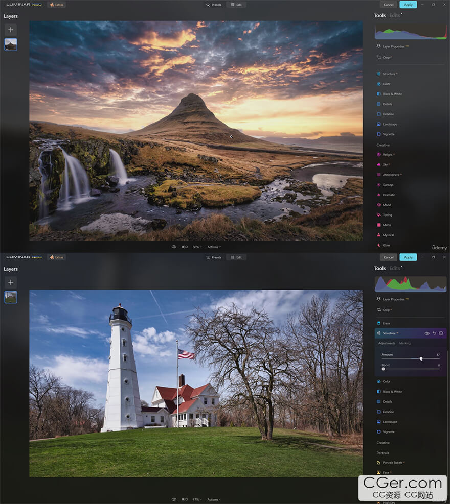Click the Structure tool info icon
Image resolution: width=450 pixels, height=504 pixels.
pos(441,333)
